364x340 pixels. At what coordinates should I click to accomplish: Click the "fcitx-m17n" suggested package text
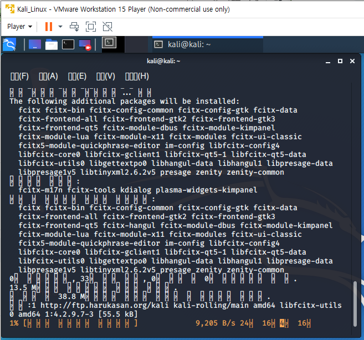coord(40,190)
